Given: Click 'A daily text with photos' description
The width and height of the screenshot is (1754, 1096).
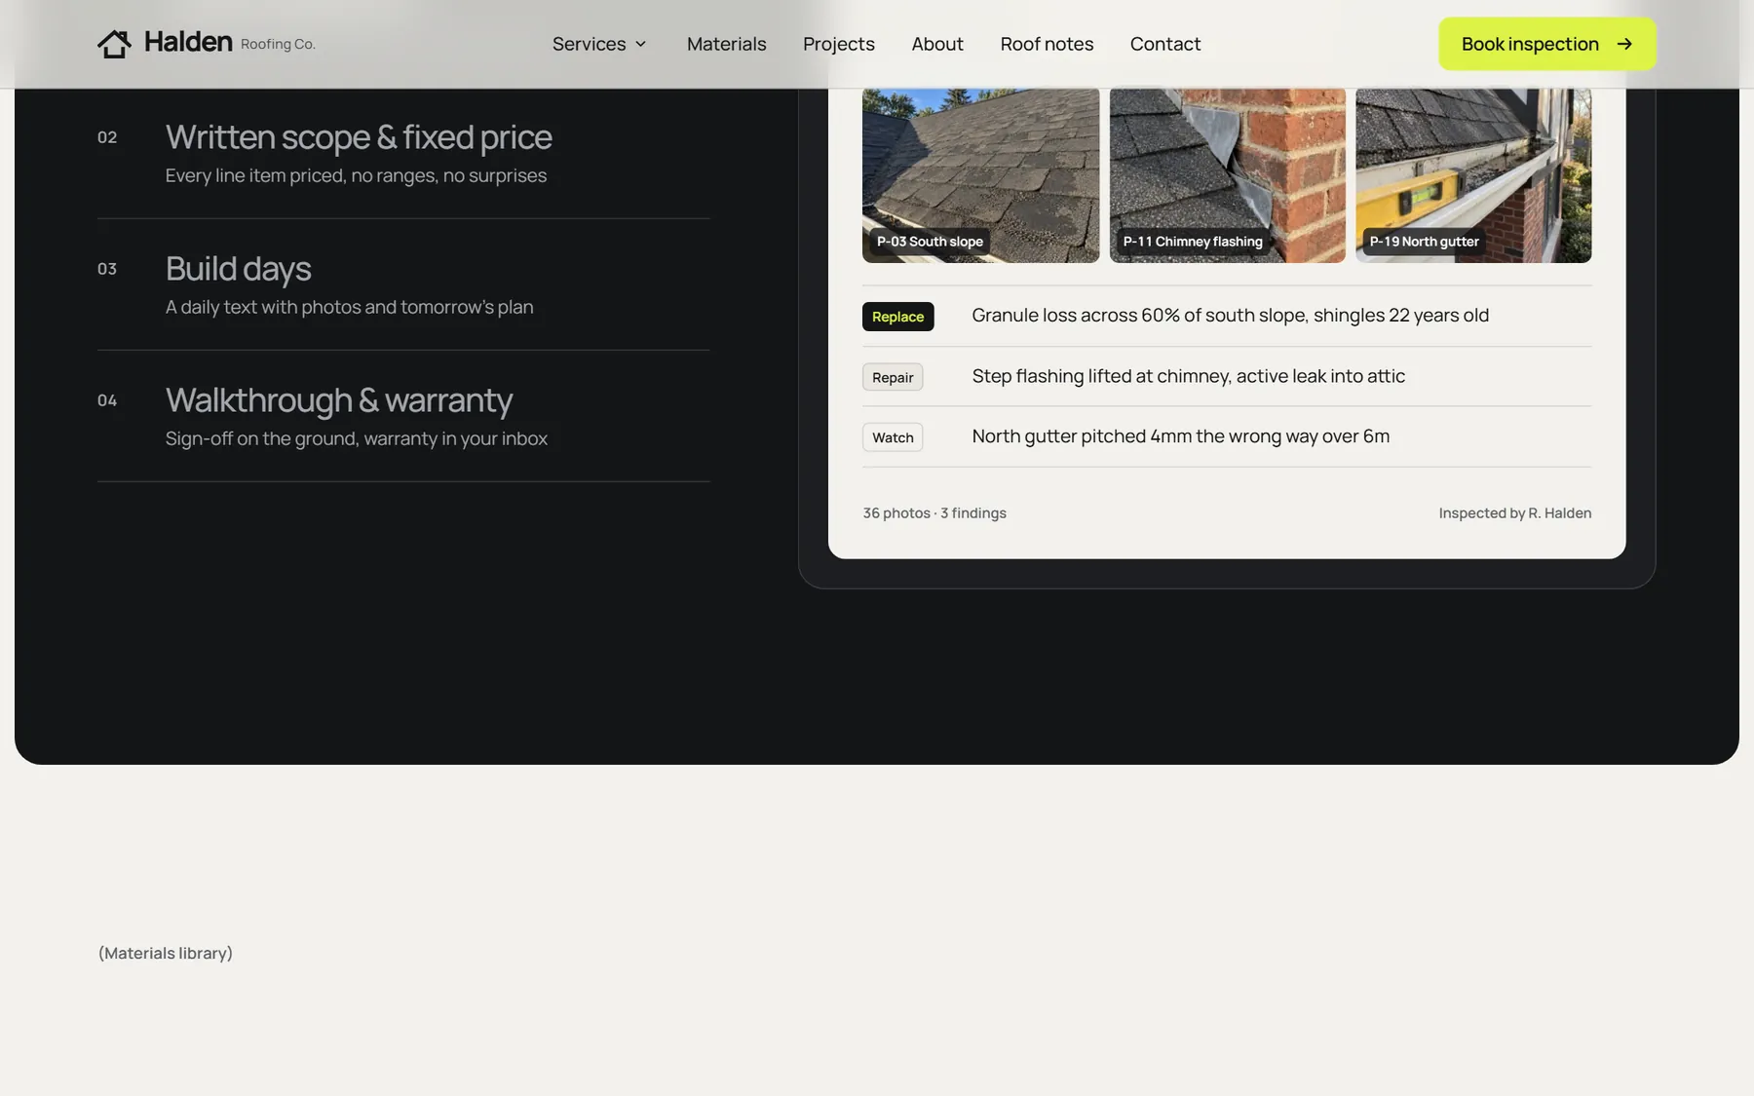Looking at the screenshot, I should [x=349, y=307].
